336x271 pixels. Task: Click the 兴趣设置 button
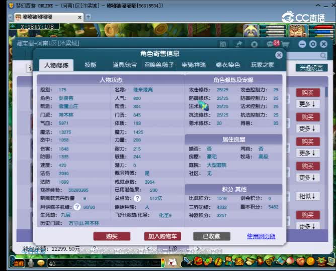(311, 68)
